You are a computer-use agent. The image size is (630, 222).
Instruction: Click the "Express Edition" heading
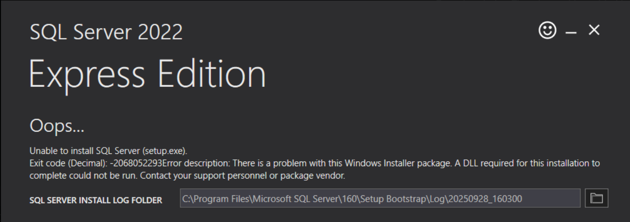147,74
